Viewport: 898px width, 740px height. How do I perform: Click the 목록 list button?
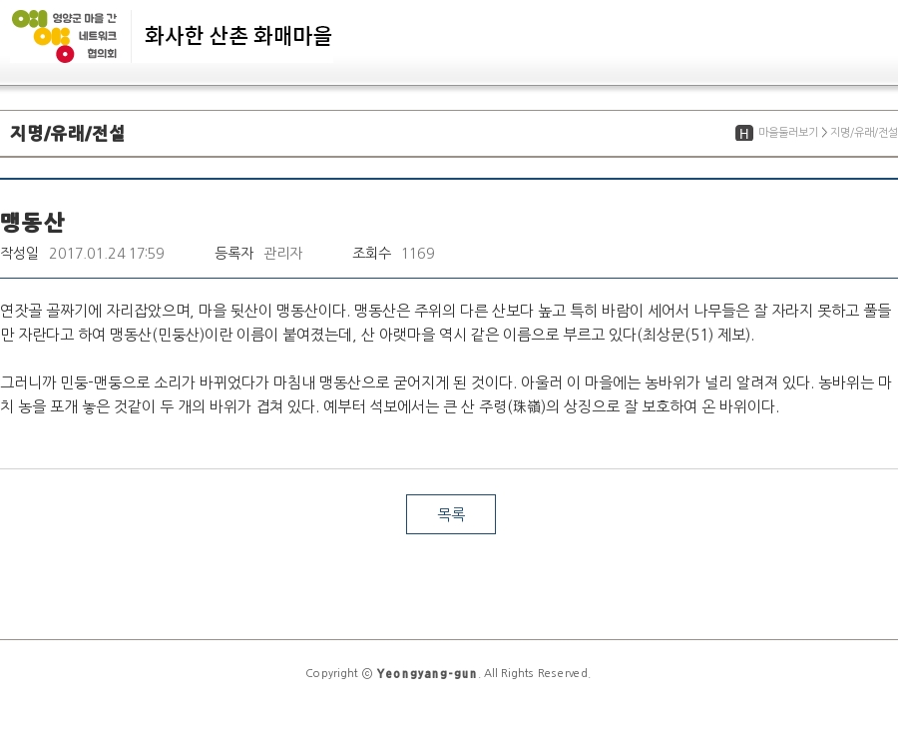pyautogui.click(x=451, y=514)
